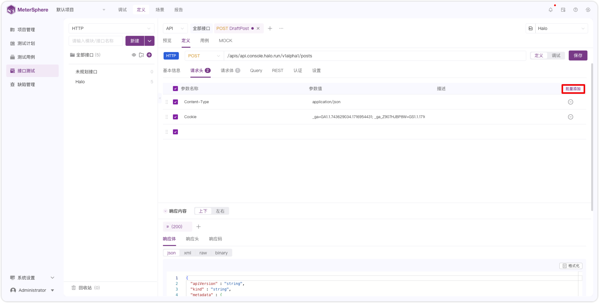Click the environment icon next to Halo

point(531,28)
